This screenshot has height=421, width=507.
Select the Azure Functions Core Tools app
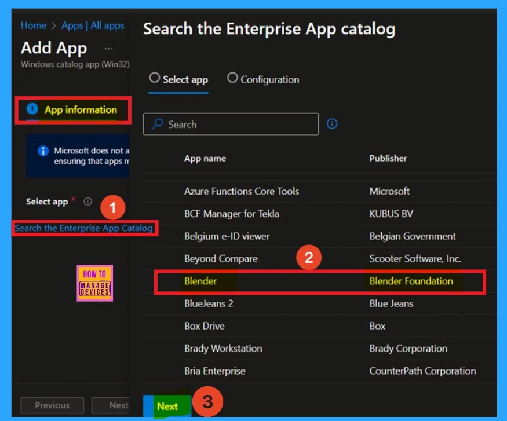click(242, 191)
